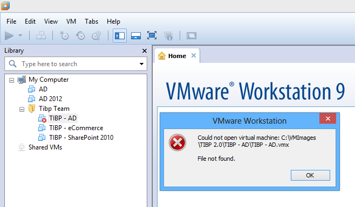Click the Home tab house icon
Screen dimensions: 355x207
pyautogui.click(x=162, y=55)
